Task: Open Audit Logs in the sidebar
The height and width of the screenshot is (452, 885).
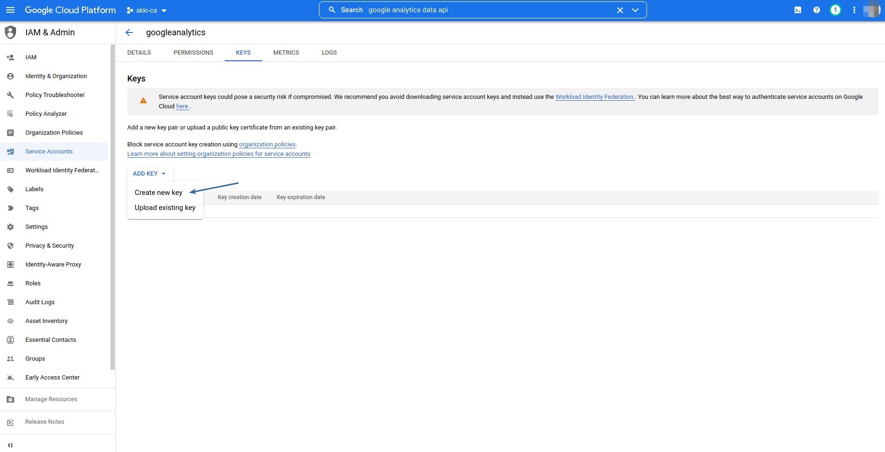Action: [40, 302]
